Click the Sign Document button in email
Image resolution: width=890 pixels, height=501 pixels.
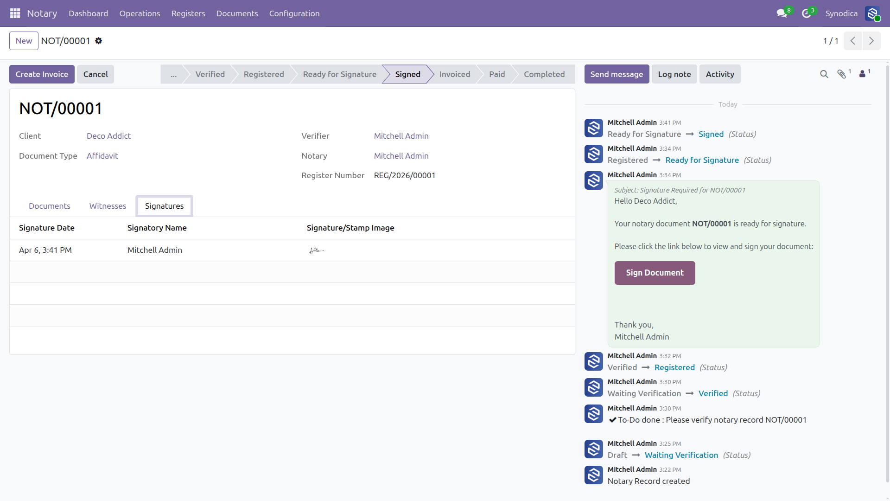[x=655, y=273]
